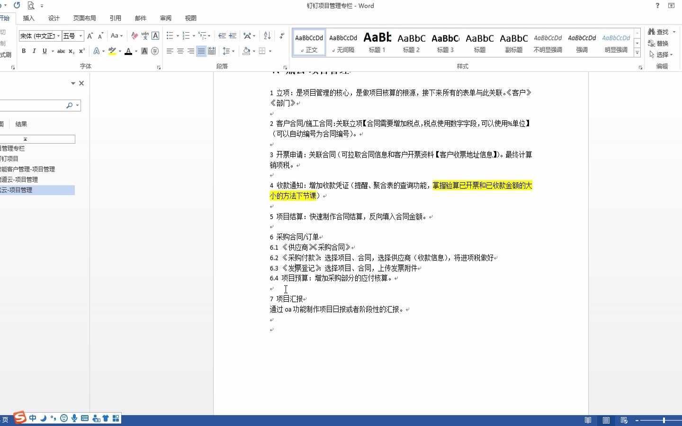682x426 pixels.
Task: Open Insert (插入) tab
Action: click(29, 18)
